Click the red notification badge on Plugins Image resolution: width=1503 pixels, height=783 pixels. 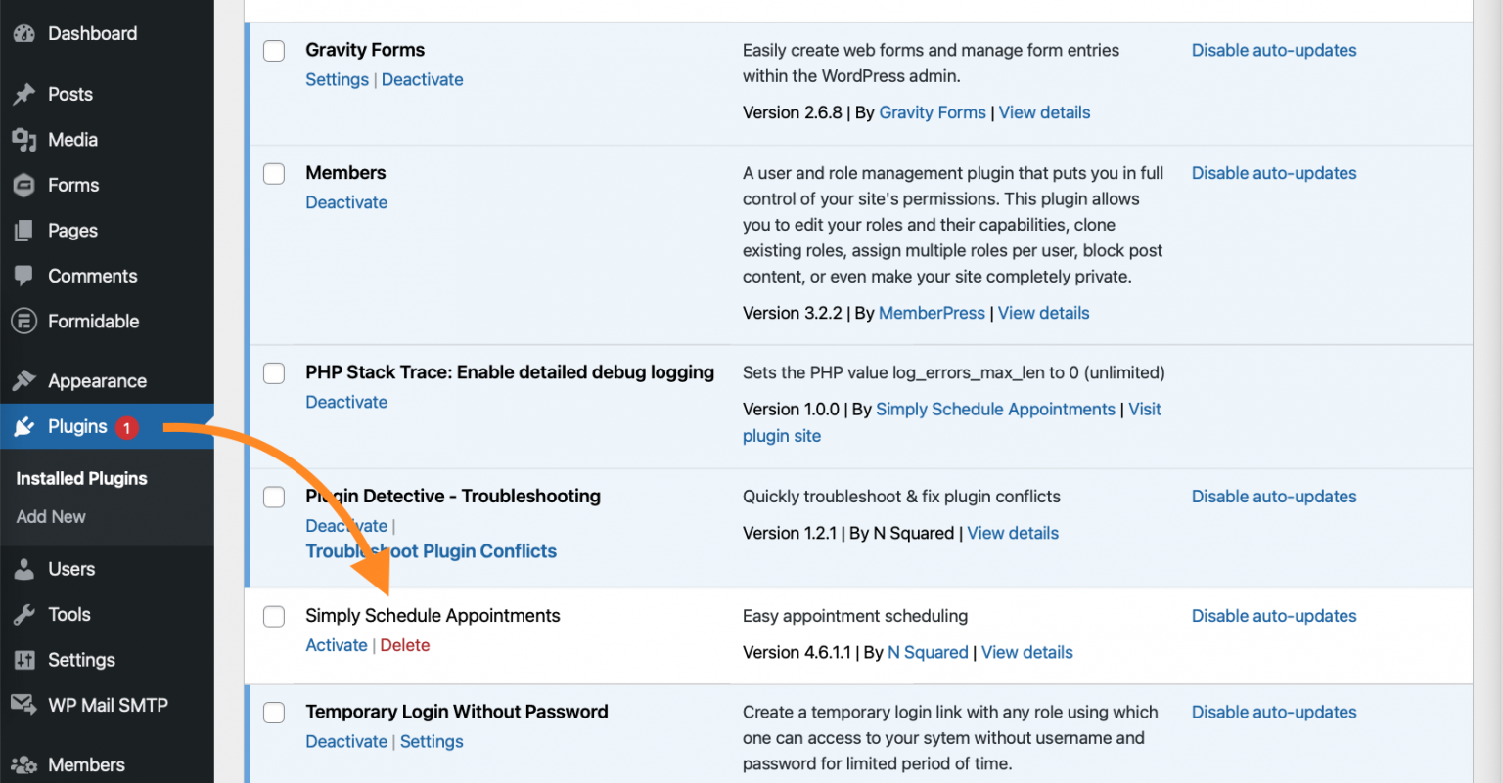pos(126,427)
